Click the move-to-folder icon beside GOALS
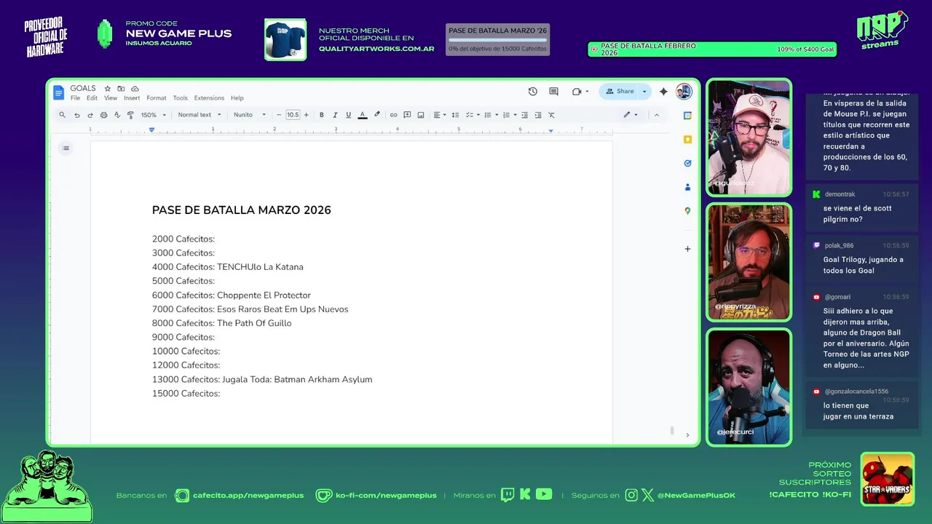This screenshot has width=932, height=524. 121,89
